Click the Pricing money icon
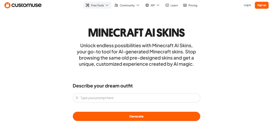The width and height of the screenshot is (274, 131). [185, 5]
